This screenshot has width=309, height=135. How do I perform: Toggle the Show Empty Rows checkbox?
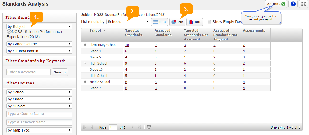(209, 22)
